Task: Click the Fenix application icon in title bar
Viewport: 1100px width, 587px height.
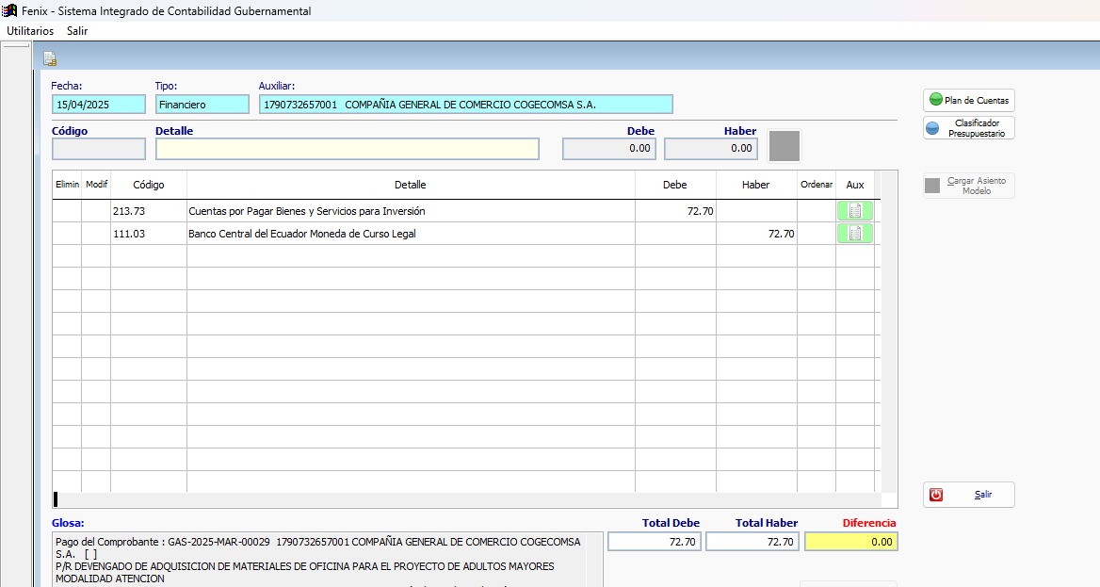Action: (x=9, y=11)
